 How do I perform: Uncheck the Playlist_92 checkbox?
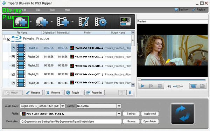[x=13, y=65]
